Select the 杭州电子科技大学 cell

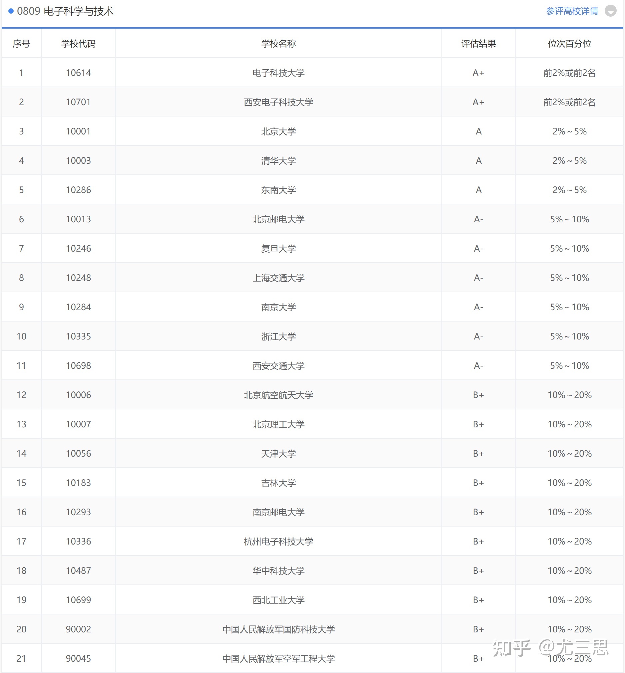click(x=278, y=541)
